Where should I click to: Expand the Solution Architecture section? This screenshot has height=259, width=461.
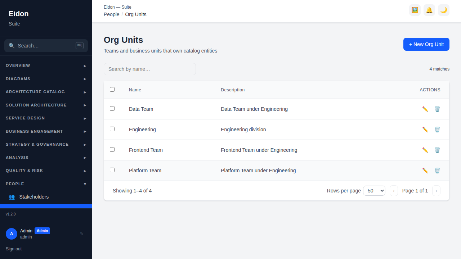(x=46, y=105)
